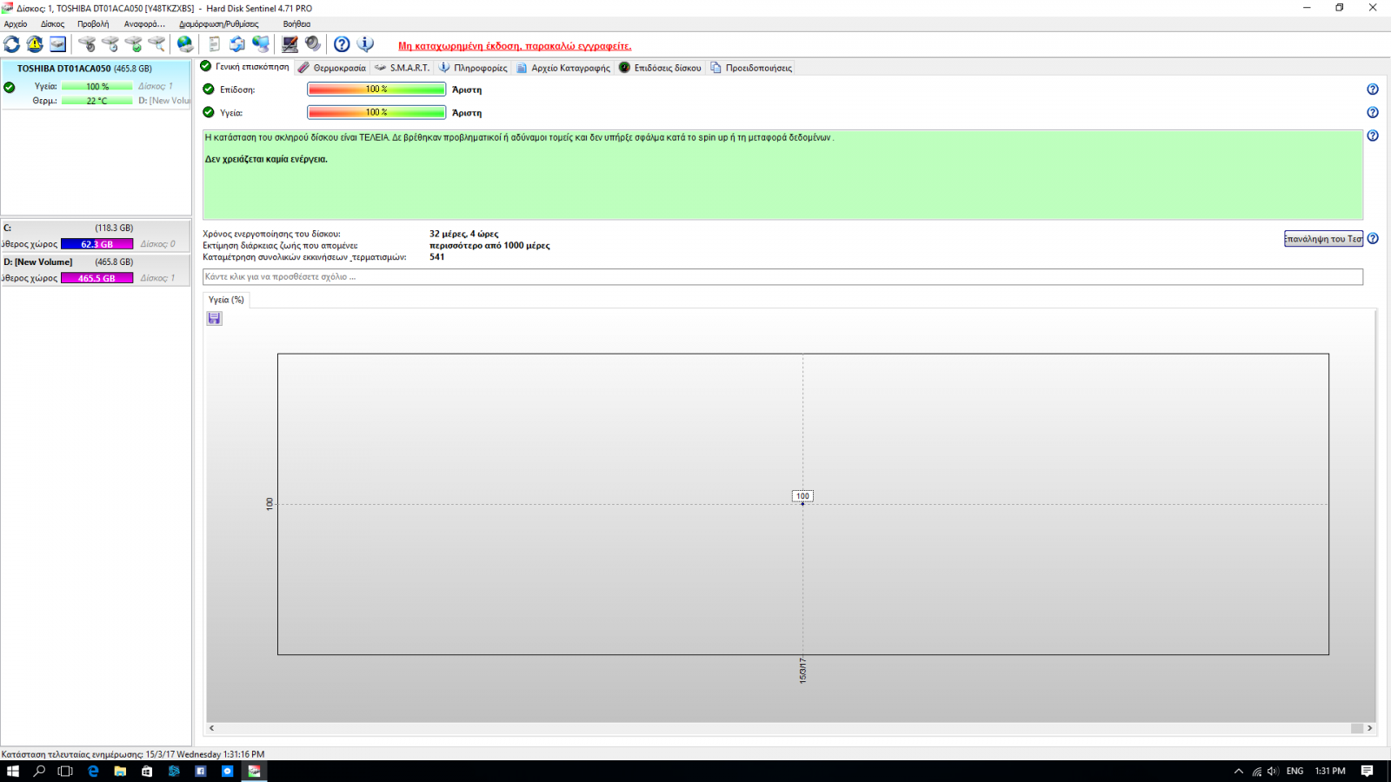
Task: Open the Βοήθεια menu
Action: 296,24
